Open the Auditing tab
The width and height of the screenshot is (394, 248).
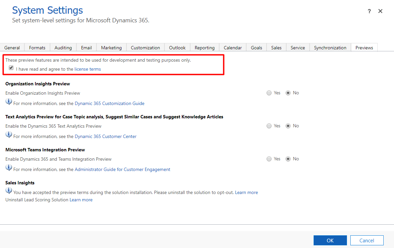tap(63, 47)
